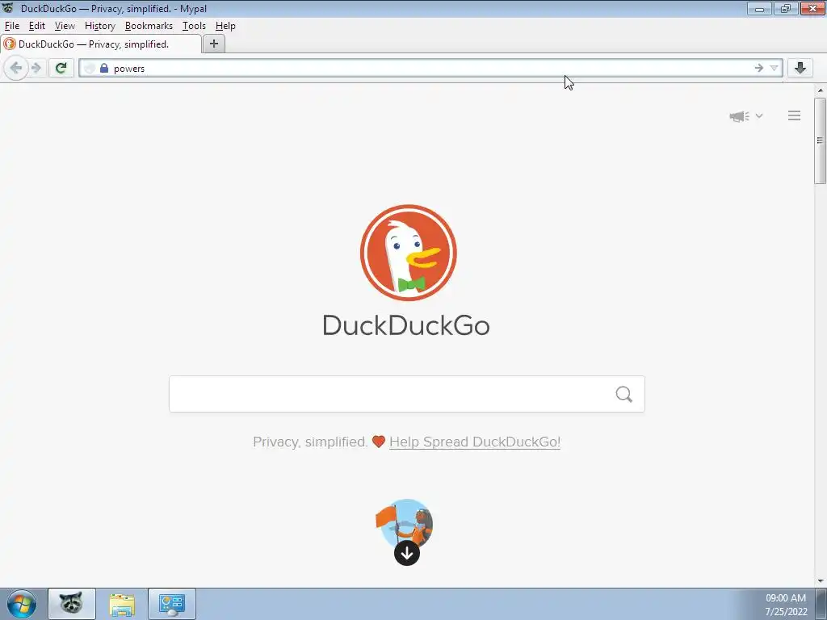This screenshot has height=620, width=827.
Task: Click the Mypal raccoon title bar icon
Action: (8, 8)
